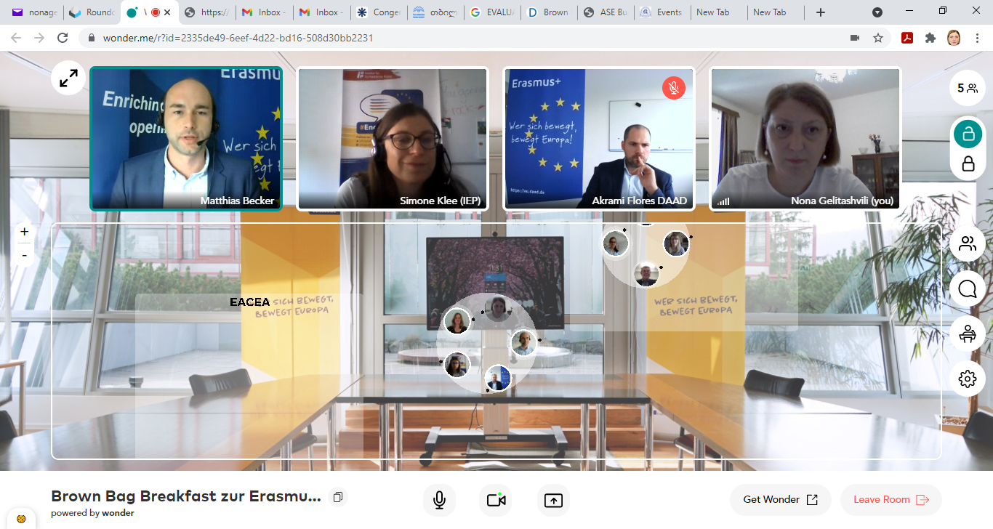
Task: Click the camera permission icon in address bar
Action: pyautogui.click(x=855, y=38)
